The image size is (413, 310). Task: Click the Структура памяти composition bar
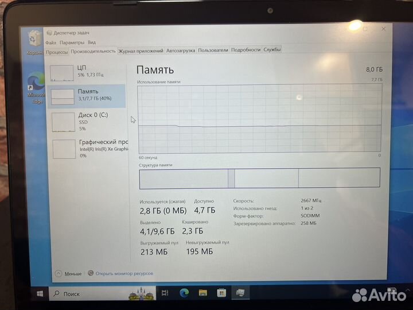[259, 178]
